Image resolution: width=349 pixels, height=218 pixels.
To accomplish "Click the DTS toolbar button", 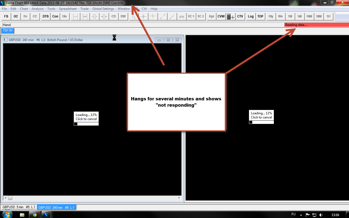I will pos(46,16).
